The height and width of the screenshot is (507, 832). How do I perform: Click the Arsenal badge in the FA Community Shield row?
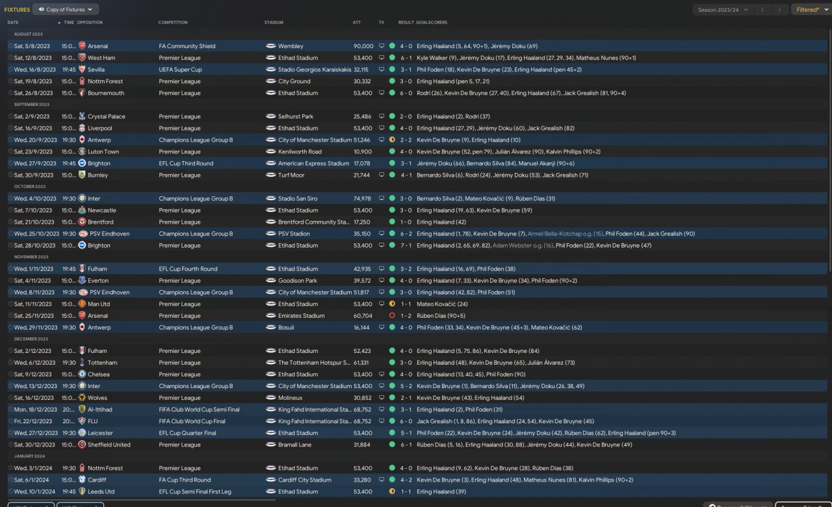click(x=82, y=46)
